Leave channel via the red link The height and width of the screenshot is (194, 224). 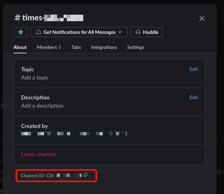[38, 154]
